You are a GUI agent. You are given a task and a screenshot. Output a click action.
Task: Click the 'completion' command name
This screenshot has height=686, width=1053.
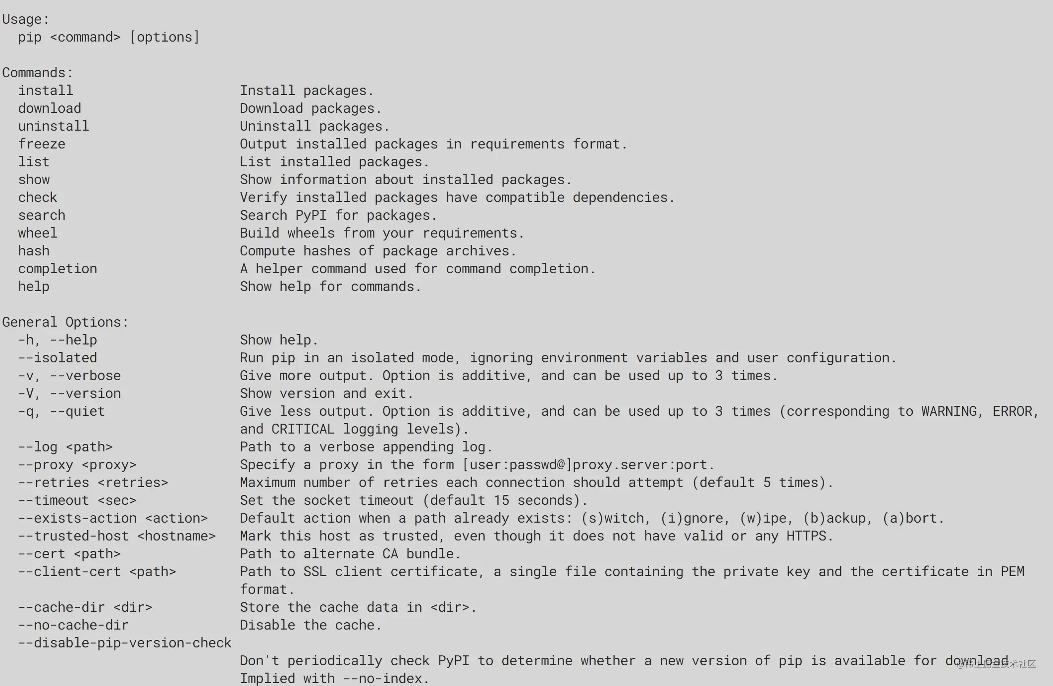pyautogui.click(x=57, y=269)
